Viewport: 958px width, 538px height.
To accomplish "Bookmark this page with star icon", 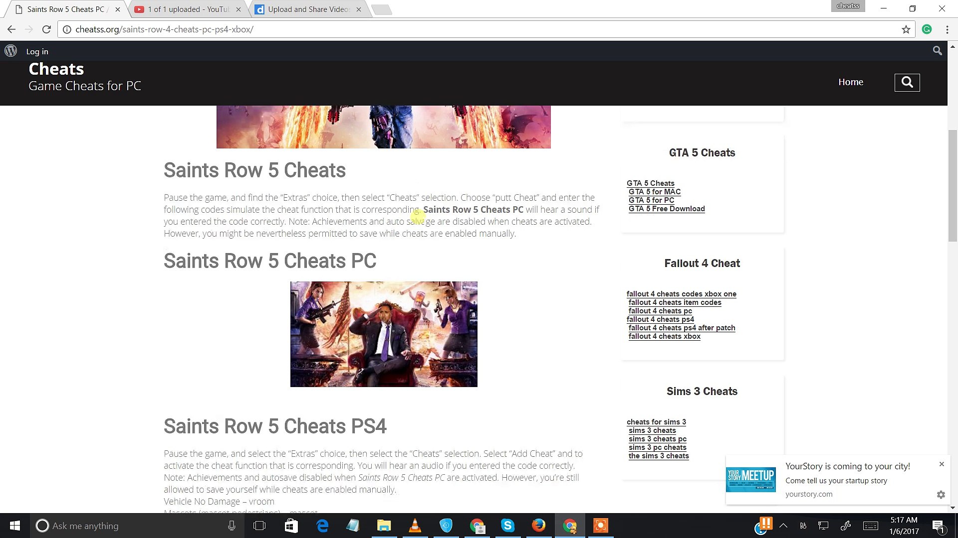I will [x=906, y=29].
